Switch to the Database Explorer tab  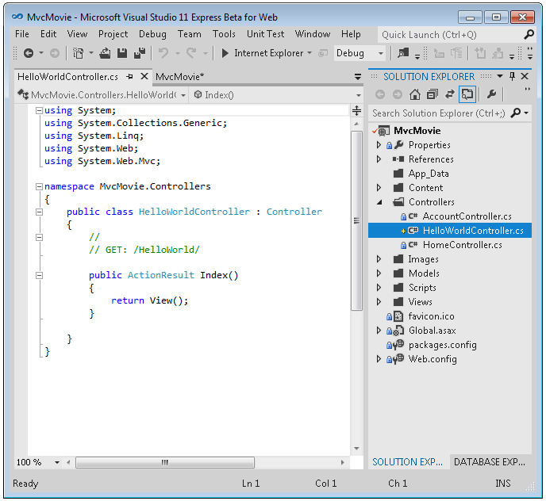coord(489,461)
